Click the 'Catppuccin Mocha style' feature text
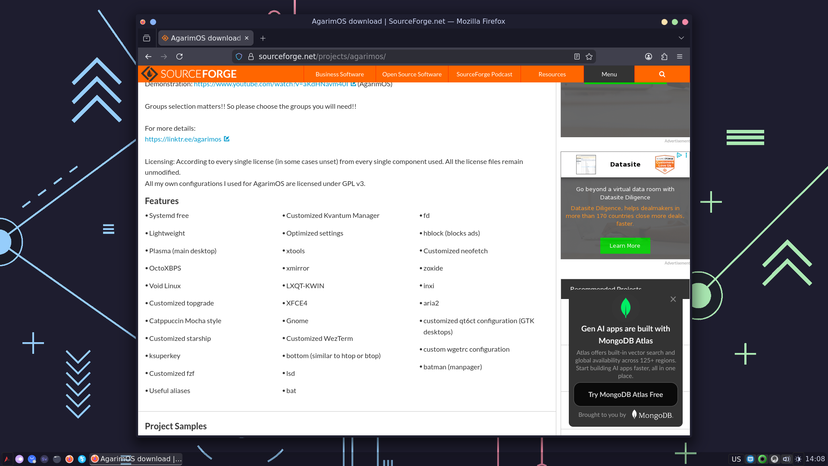The image size is (828, 466). point(185,321)
